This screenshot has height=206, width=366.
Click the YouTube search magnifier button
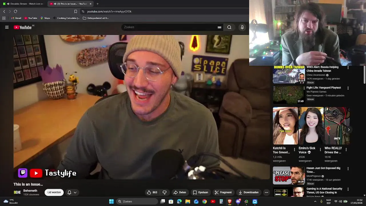229,27
